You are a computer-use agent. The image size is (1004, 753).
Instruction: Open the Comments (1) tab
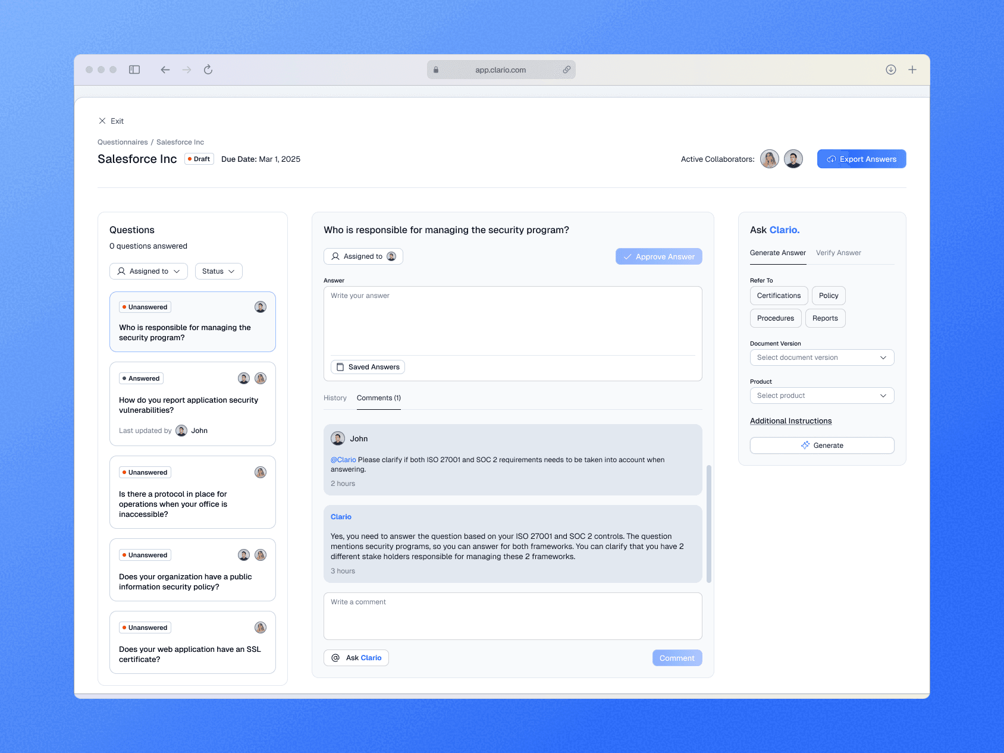(x=379, y=398)
